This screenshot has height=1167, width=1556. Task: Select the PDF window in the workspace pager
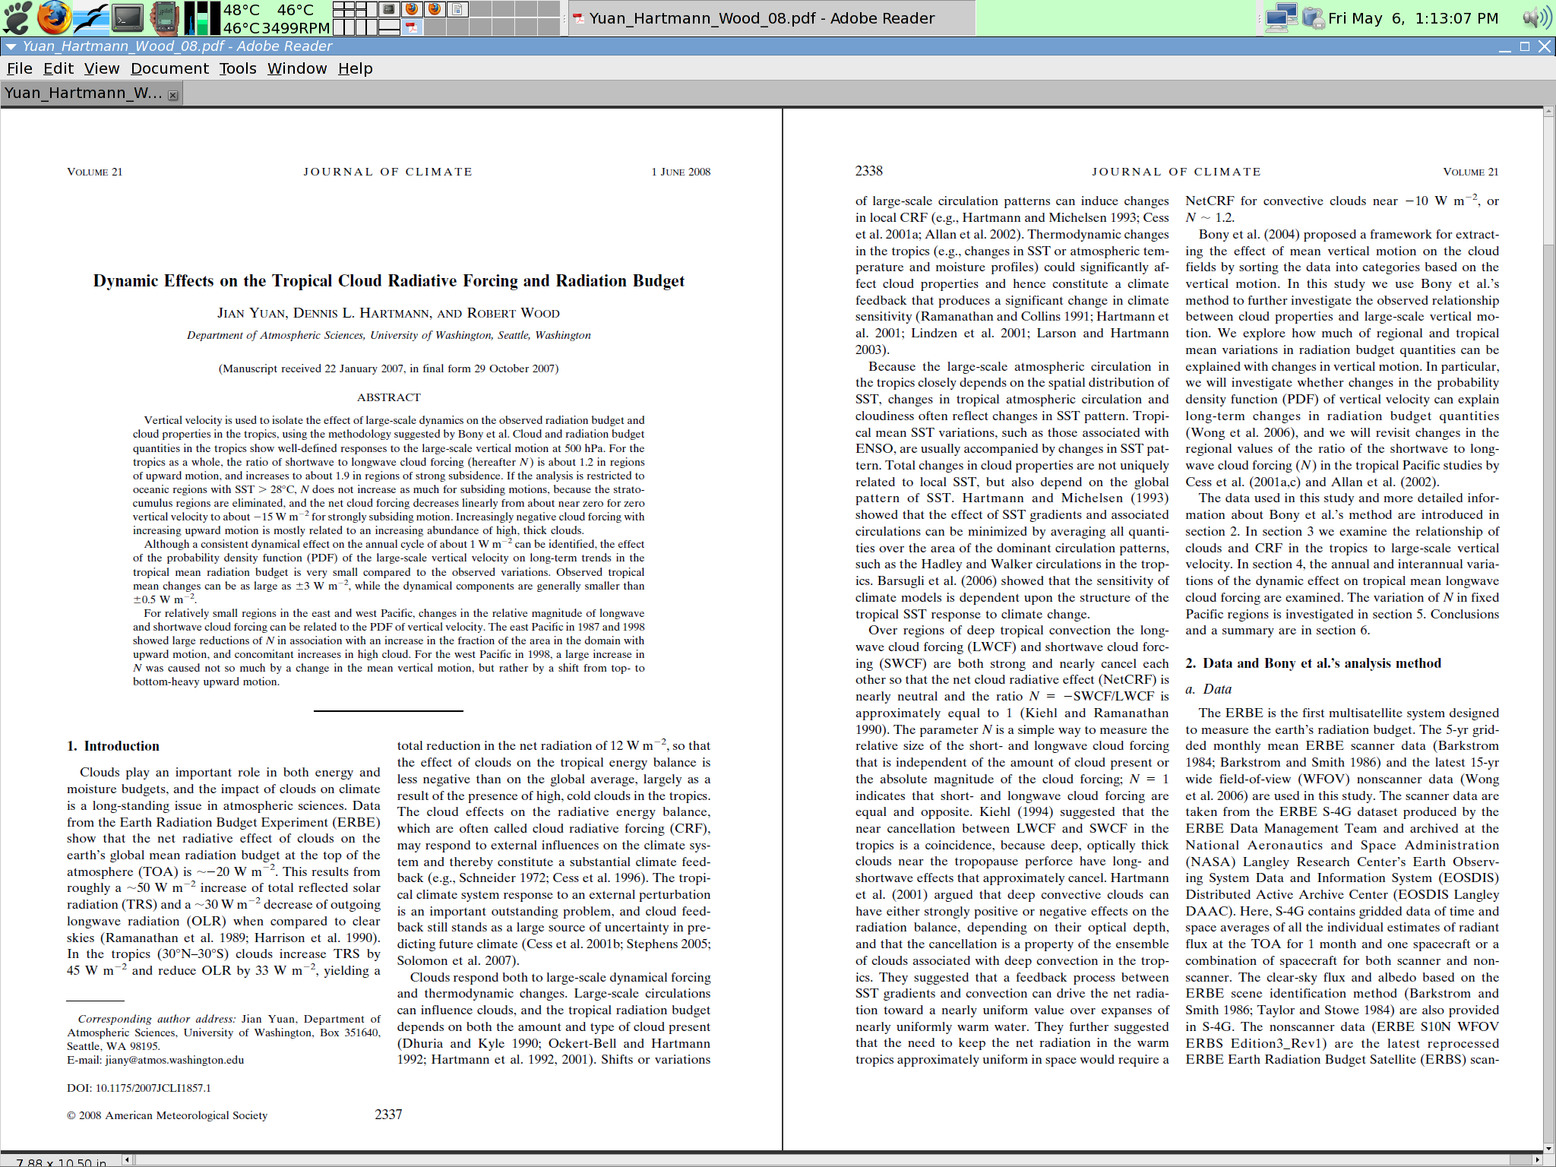[x=413, y=27]
